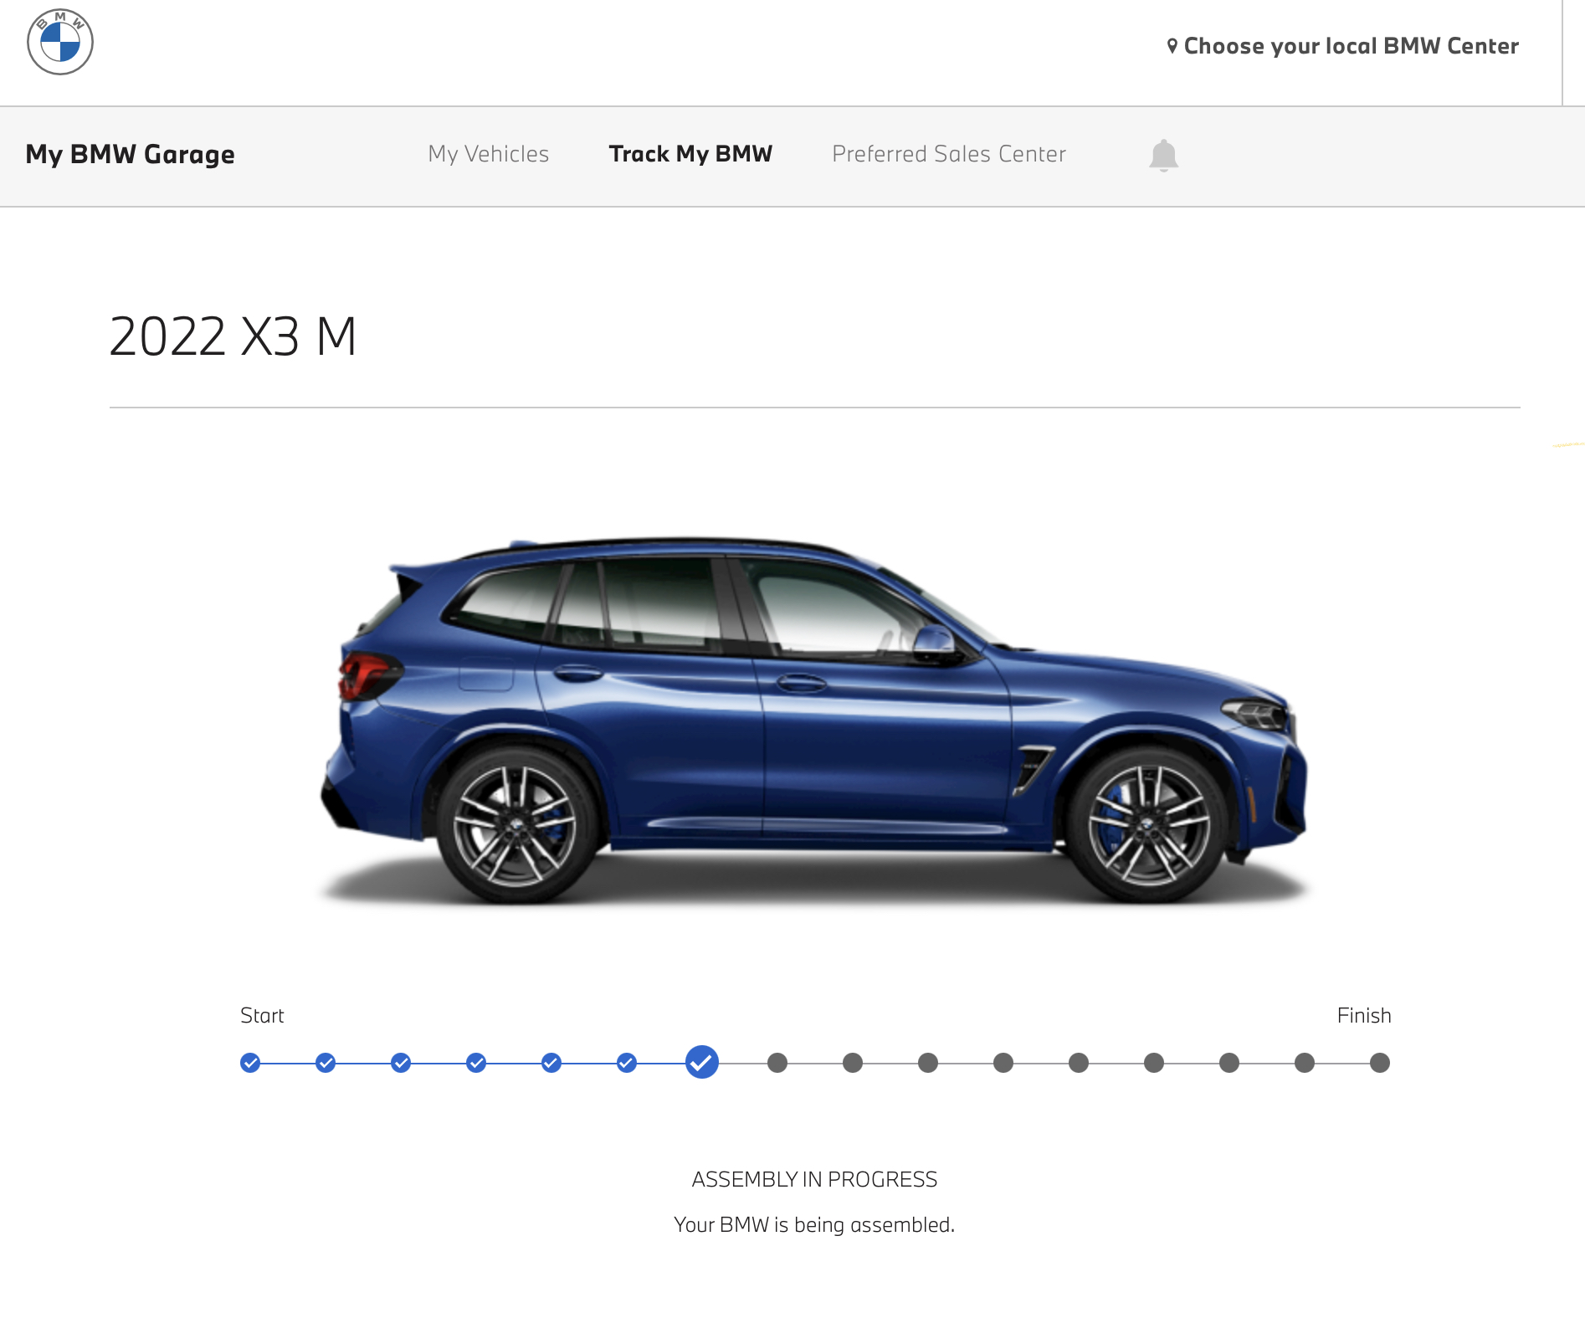Select the first completed progress step
This screenshot has height=1318, width=1585.
point(250,1063)
